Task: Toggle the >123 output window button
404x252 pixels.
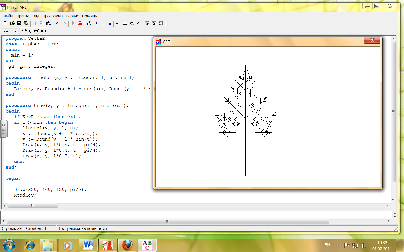Action: tap(118, 23)
